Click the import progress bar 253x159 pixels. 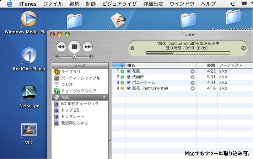(x=188, y=53)
